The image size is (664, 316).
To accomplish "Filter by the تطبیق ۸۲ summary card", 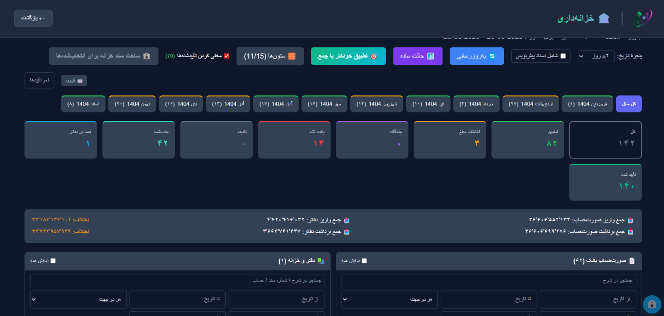I will [527, 140].
